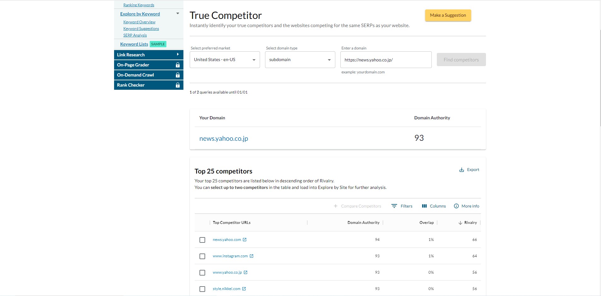601x296 pixels.
Task: Click the Find competitors button
Action: [461, 60]
